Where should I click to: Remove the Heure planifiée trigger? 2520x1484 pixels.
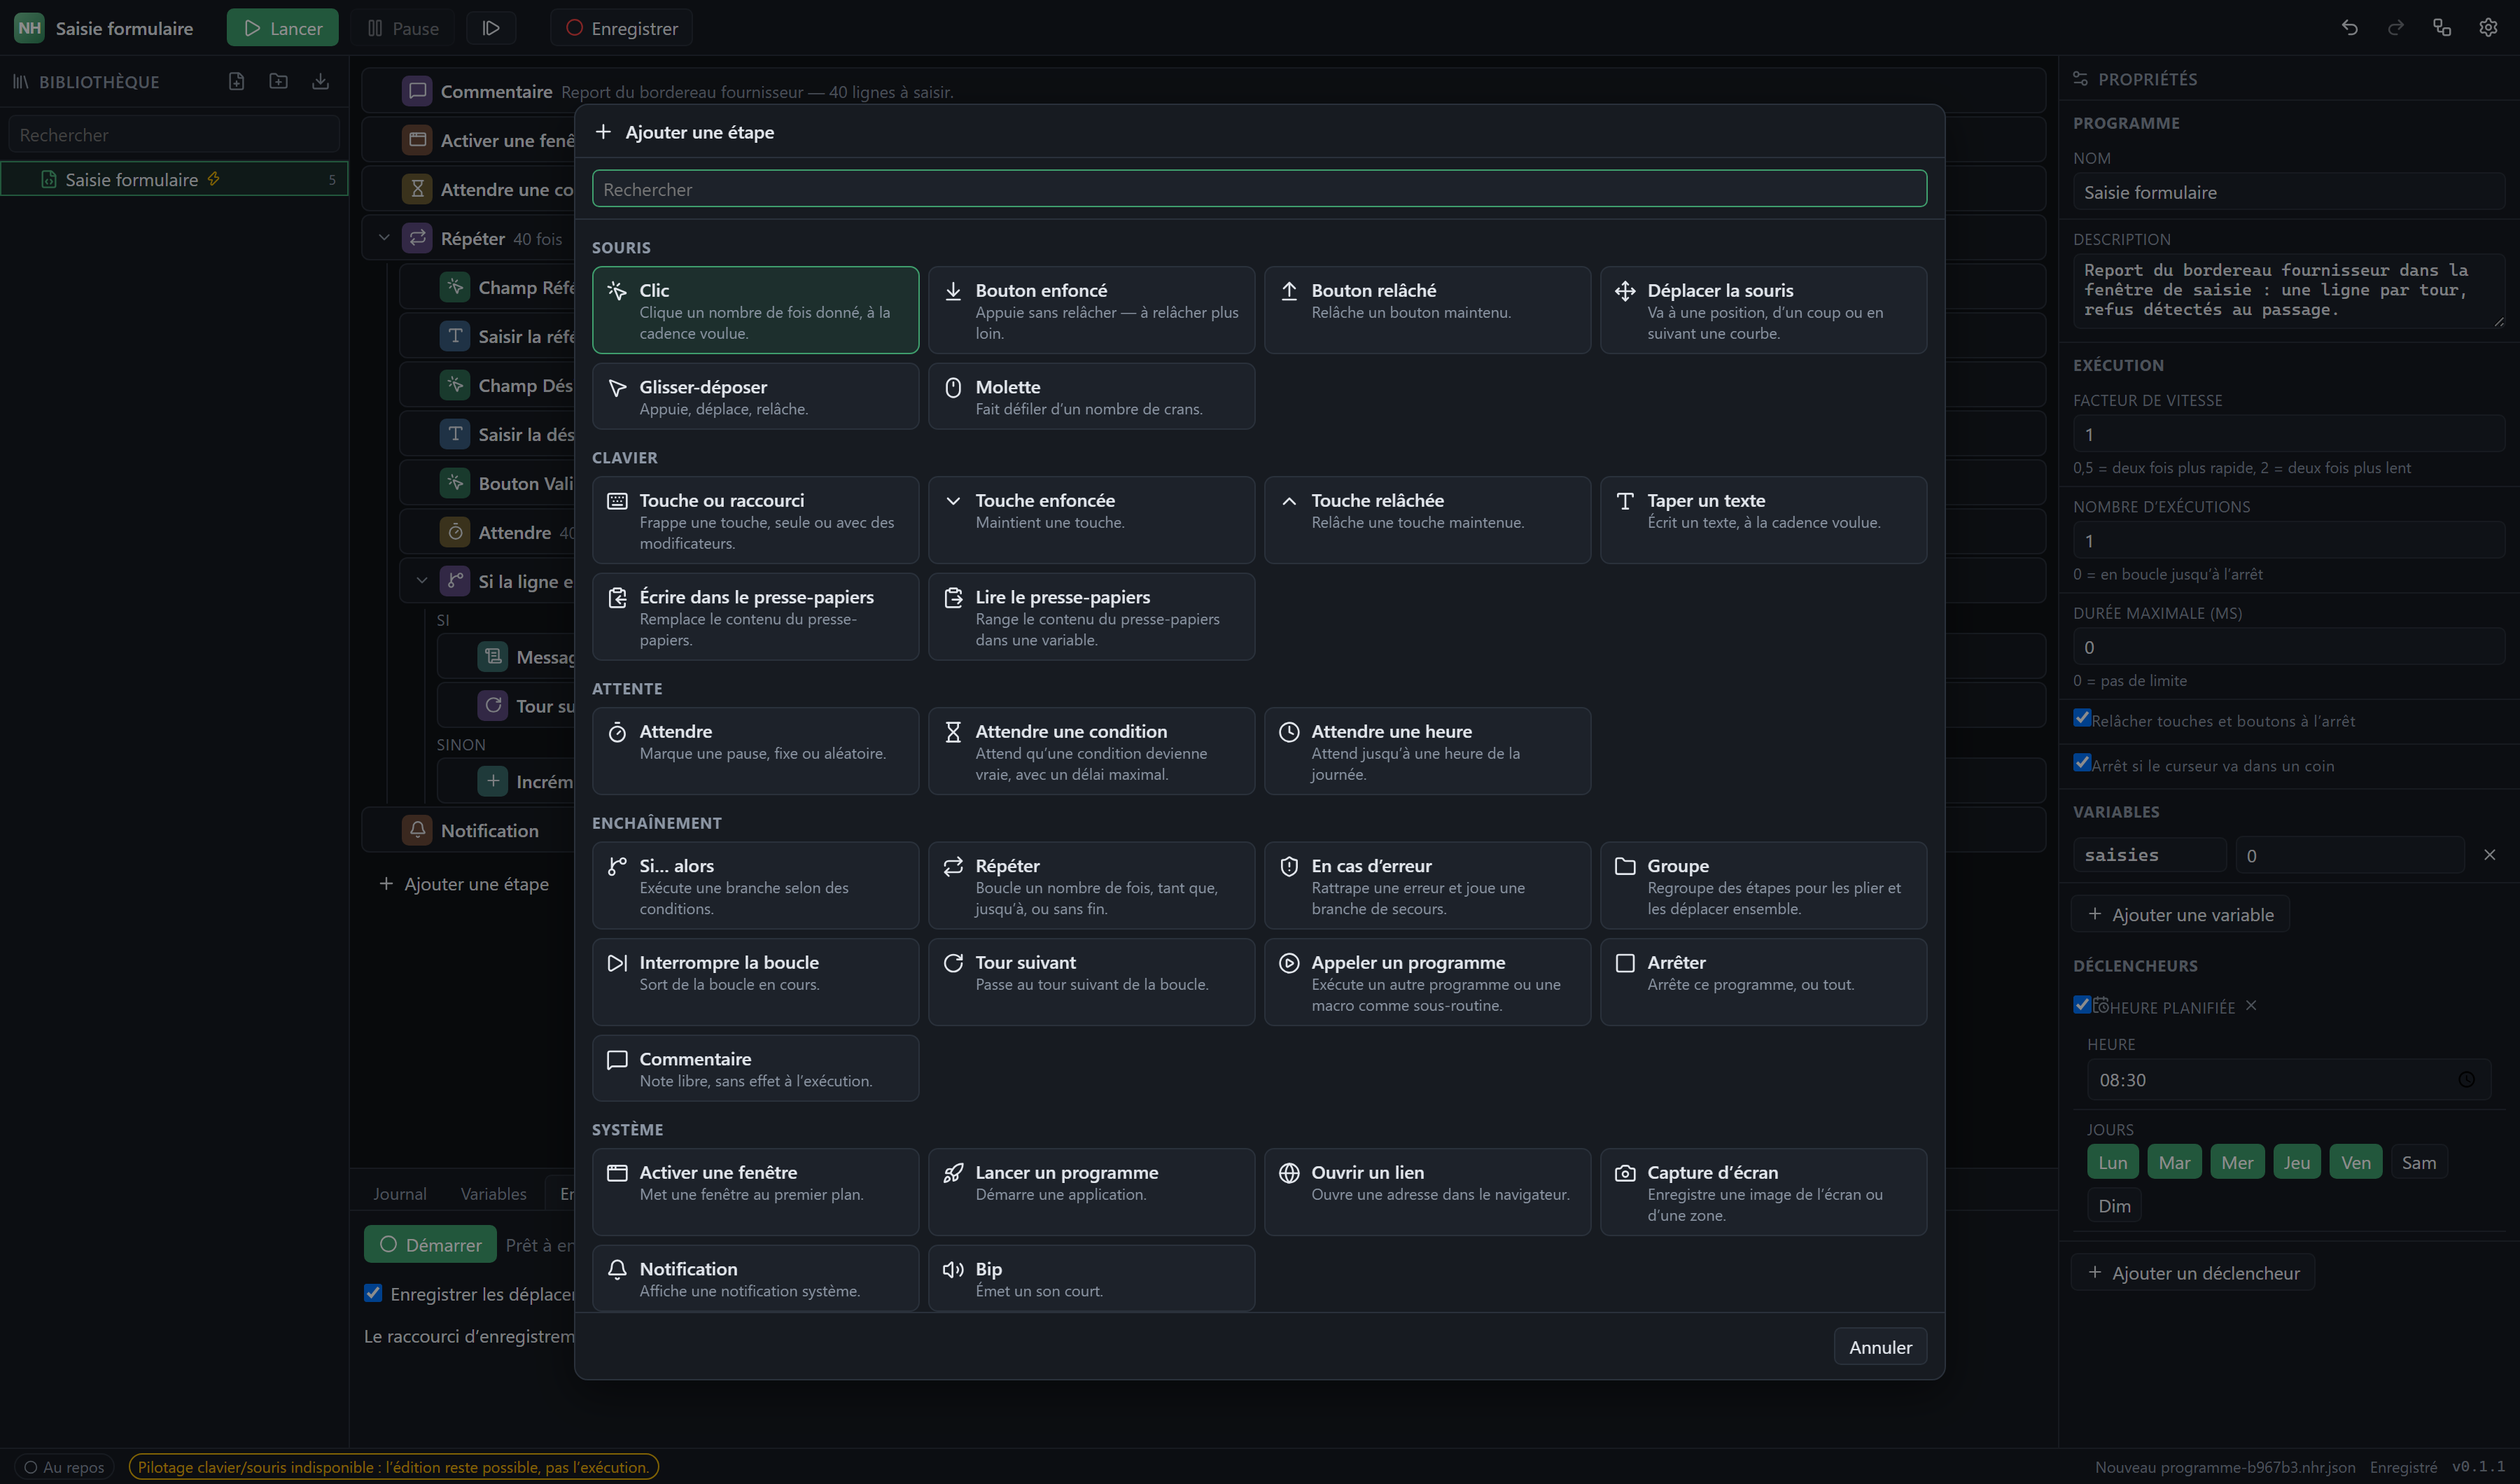click(x=2251, y=1005)
